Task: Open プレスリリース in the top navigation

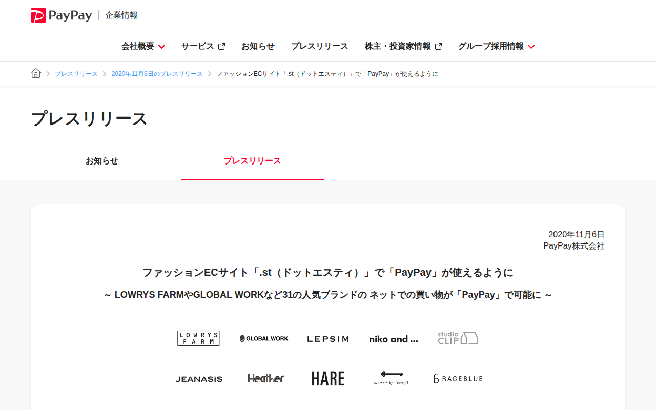Action: [x=319, y=46]
